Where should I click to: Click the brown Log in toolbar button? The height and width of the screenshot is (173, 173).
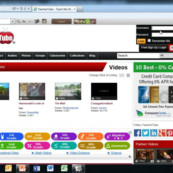click(62, 21)
